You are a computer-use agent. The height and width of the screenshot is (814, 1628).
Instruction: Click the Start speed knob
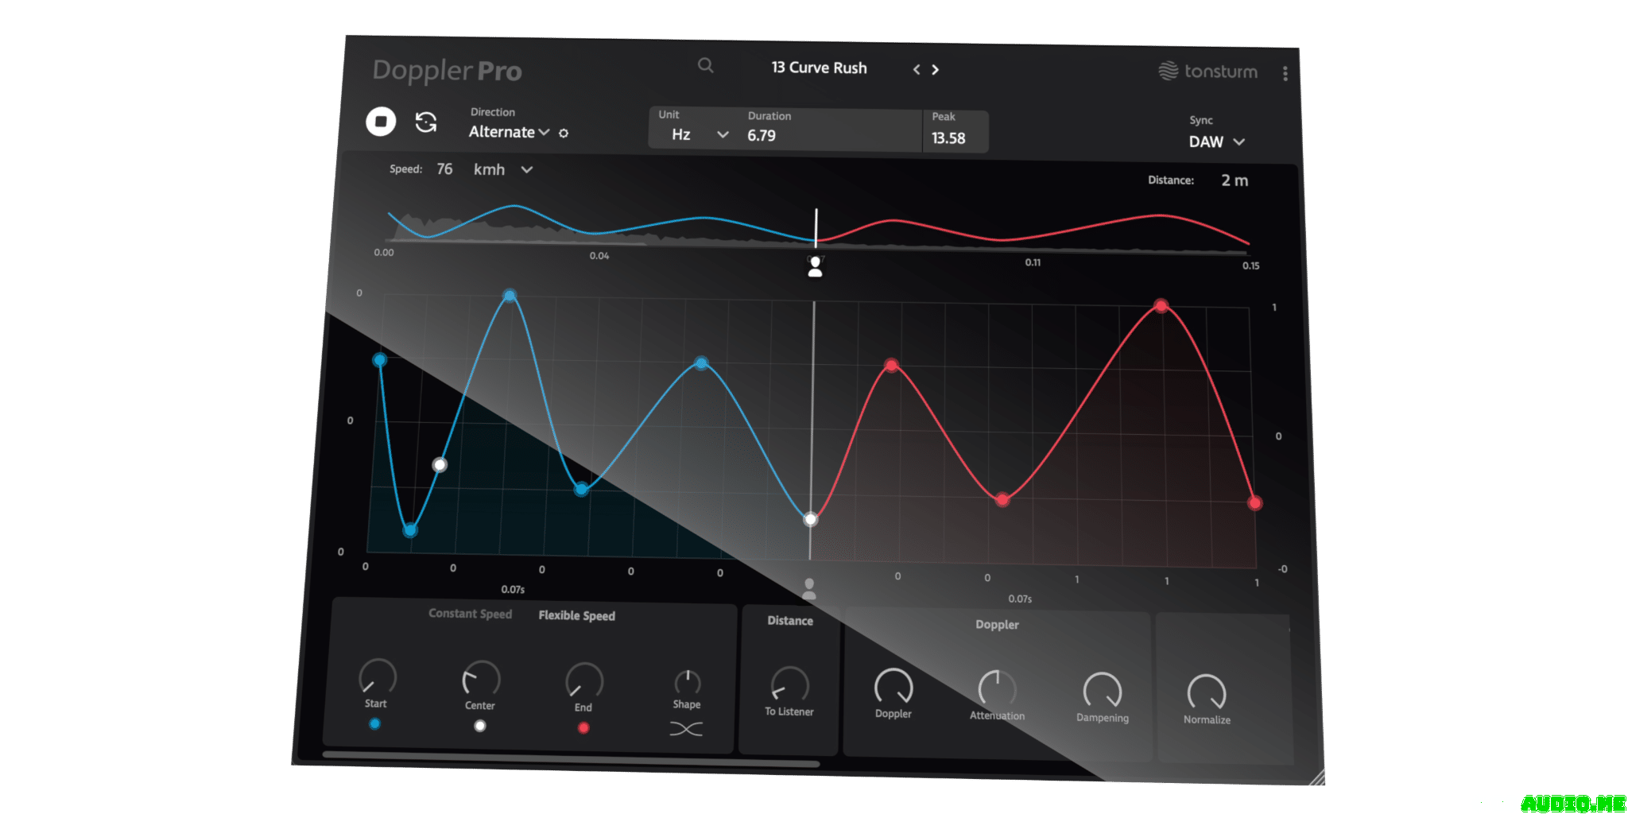point(378,677)
